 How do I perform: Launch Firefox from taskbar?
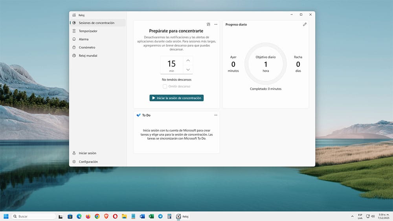(88, 217)
